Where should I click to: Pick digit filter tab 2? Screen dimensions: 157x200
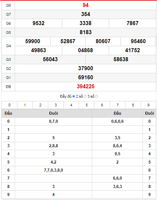[40, 105]
